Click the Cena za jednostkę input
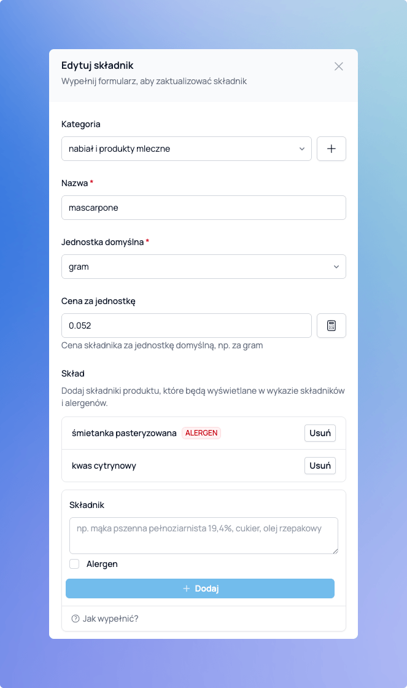 (187, 326)
